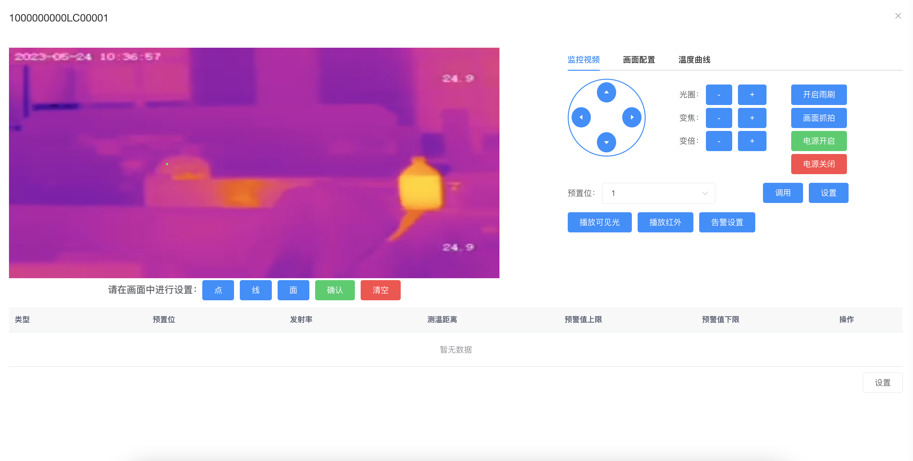Decrease 光圈 with the minus button

pos(718,94)
